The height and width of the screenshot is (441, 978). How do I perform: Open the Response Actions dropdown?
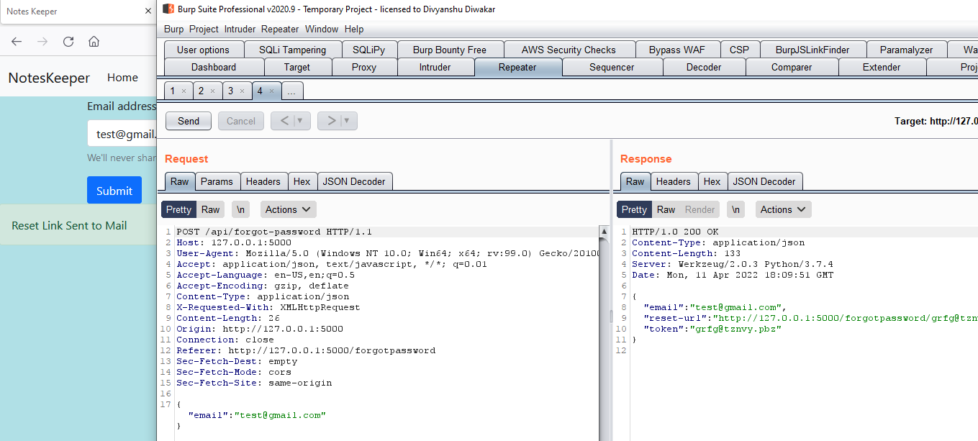784,209
